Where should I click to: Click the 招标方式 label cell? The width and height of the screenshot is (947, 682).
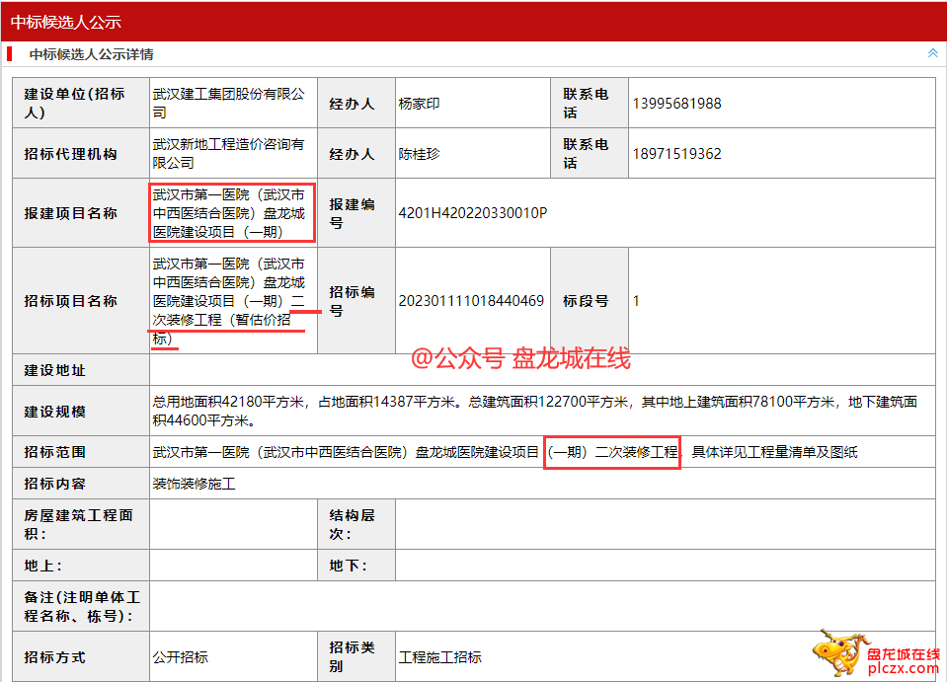coord(81,656)
